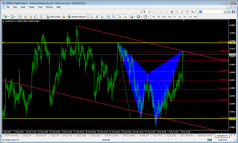Select the trendline drawing tool
The image size is (238, 143).
tap(166, 12)
